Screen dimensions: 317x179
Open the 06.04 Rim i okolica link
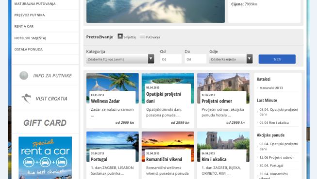(274, 122)
